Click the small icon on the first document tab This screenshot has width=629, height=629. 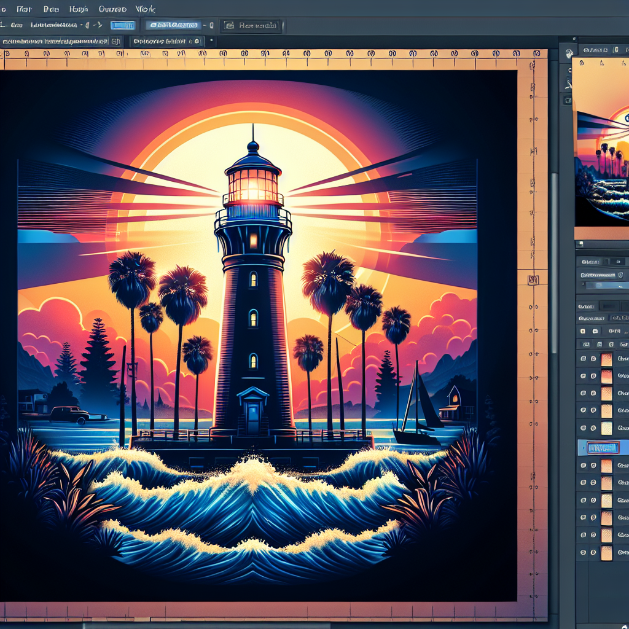[114, 41]
